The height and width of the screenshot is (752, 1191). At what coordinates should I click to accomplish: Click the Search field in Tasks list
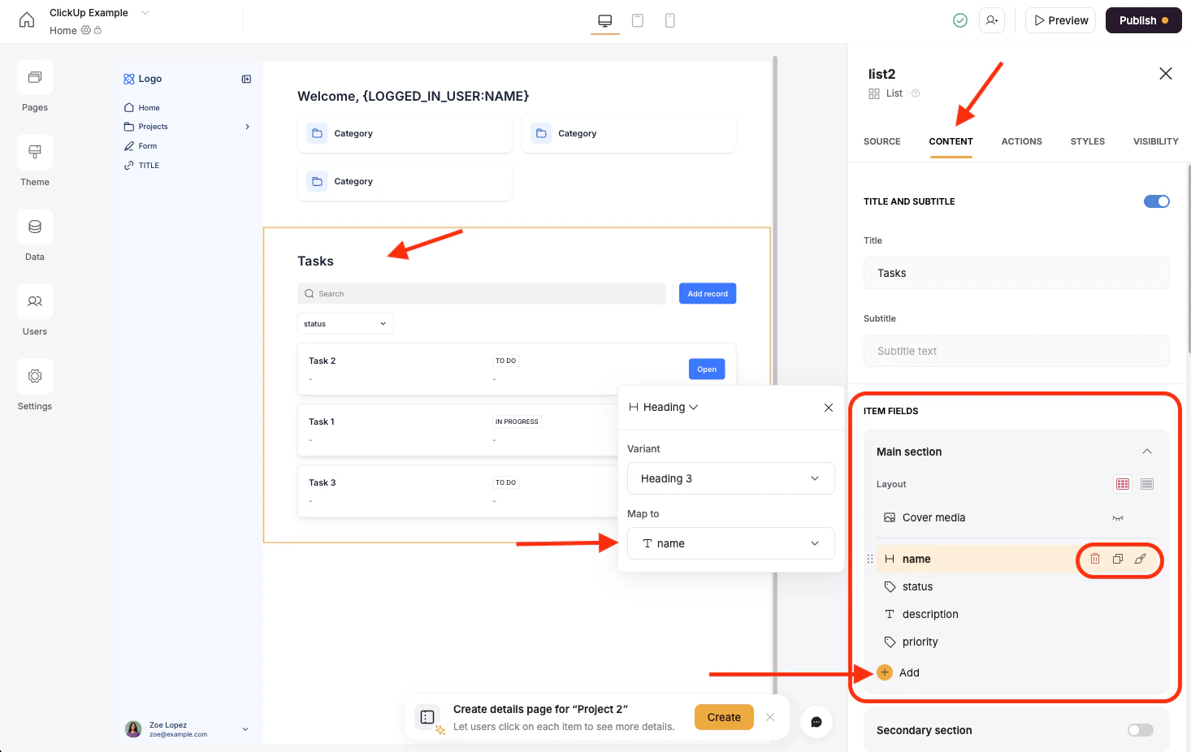pyautogui.click(x=482, y=293)
